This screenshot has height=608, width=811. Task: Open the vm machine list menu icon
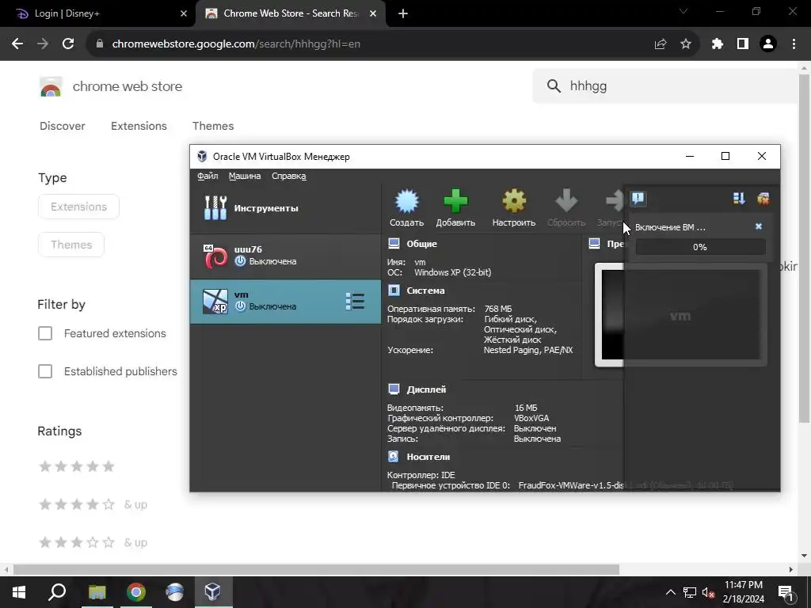tap(355, 302)
